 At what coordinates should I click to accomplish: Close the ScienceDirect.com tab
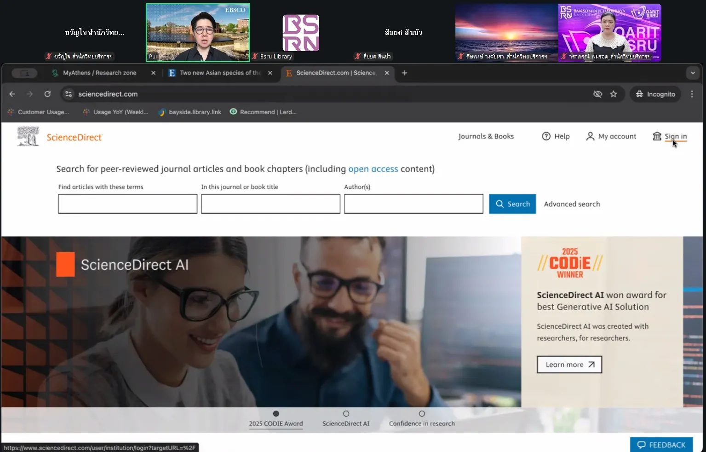click(x=387, y=73)
